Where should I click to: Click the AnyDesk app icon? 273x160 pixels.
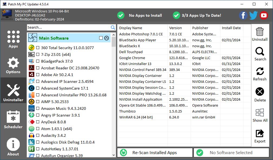(x=32, y=122)
